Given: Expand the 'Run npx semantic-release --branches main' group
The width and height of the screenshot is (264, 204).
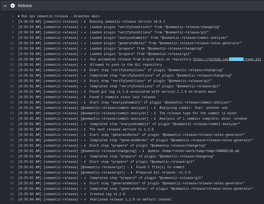Looking at the screenshot, I should 19,16.
